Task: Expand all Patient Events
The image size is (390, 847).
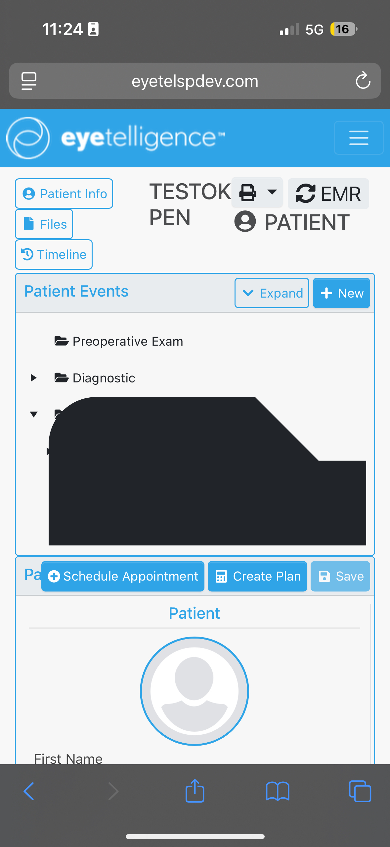Action: [272, 293]
